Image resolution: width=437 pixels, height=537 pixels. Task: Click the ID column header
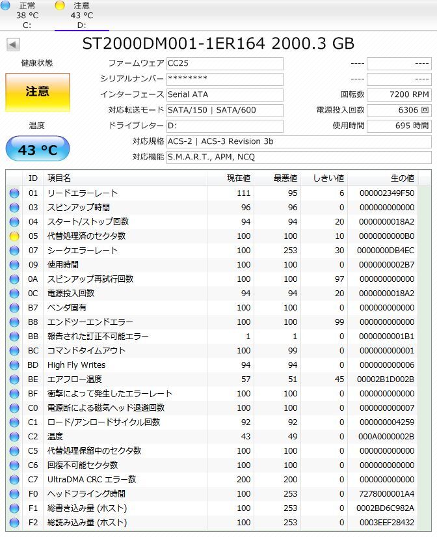[33, 178]
